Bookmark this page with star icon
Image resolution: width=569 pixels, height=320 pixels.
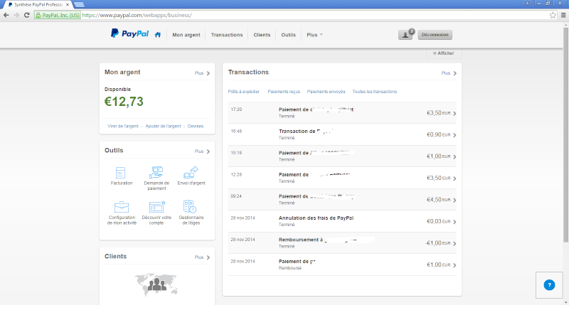553,15
